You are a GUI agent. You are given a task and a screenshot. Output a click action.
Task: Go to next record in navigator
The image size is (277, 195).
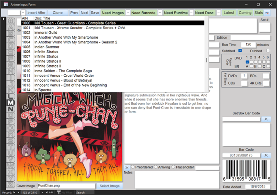point(42,192)
